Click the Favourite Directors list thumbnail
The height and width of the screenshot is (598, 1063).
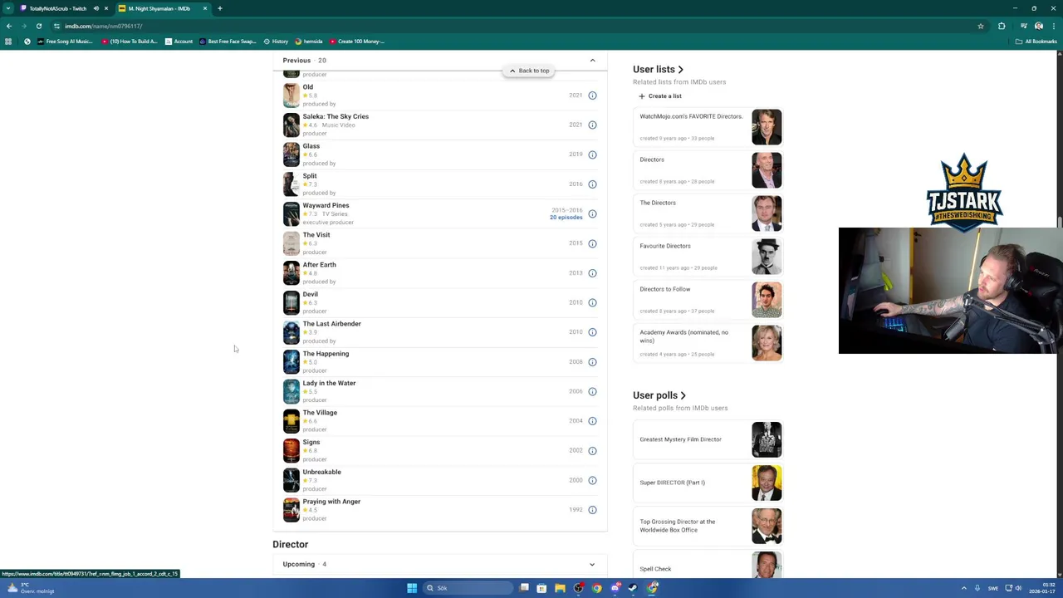[767, 257]
